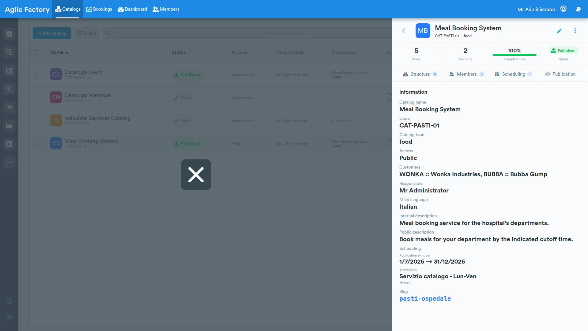
Task: Check the Meal Booking System row checkbox
Action: (x=37, y=144)
